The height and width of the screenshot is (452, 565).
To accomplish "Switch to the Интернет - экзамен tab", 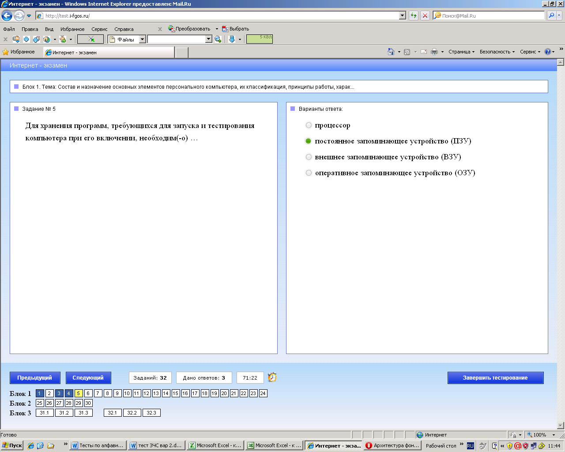I will tap(109, 52).
